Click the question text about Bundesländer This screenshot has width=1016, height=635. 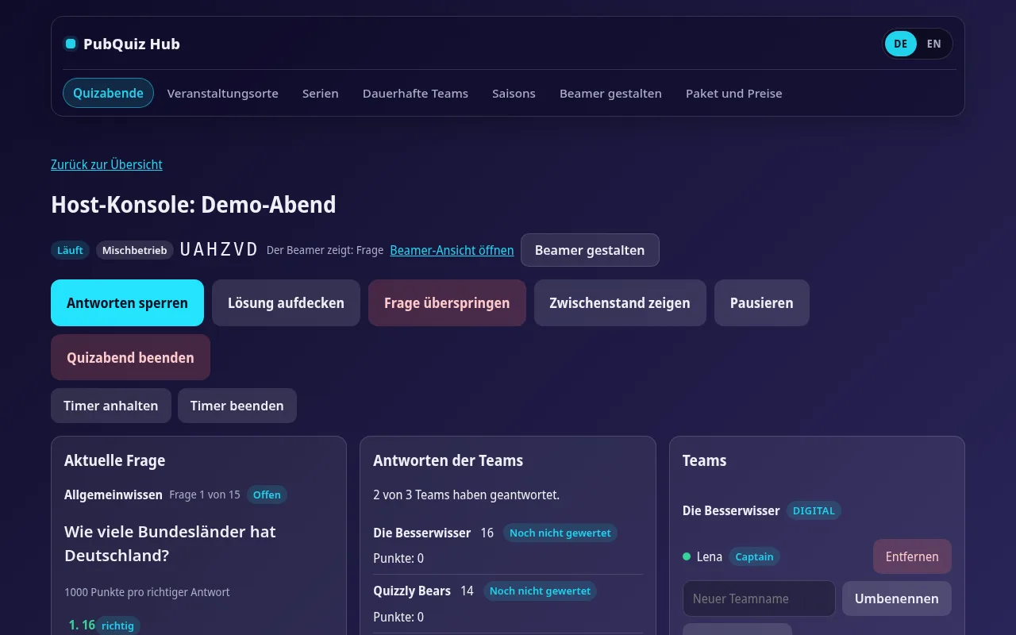[x=170, y=544]
